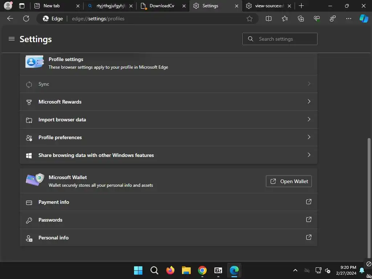Viewport: 372px width, 279px height.
Task: Open the Windows Start menu
Action: coord(138,270)
